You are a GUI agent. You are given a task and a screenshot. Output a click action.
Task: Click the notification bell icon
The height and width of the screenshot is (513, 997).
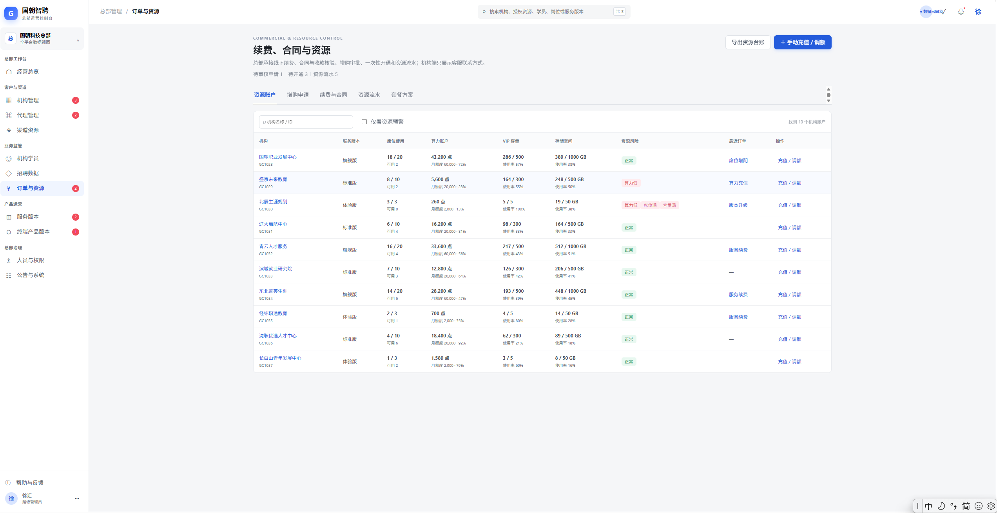coord(961,12)
